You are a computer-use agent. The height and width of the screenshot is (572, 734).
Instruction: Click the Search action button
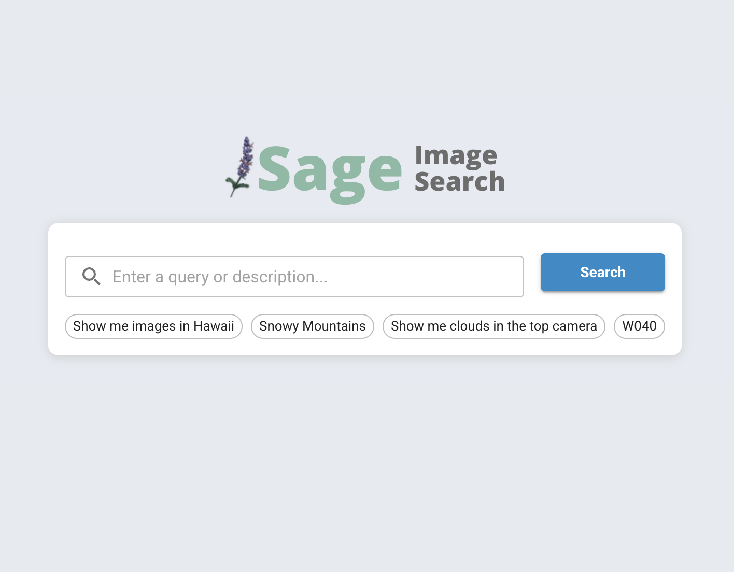point(602,272)
